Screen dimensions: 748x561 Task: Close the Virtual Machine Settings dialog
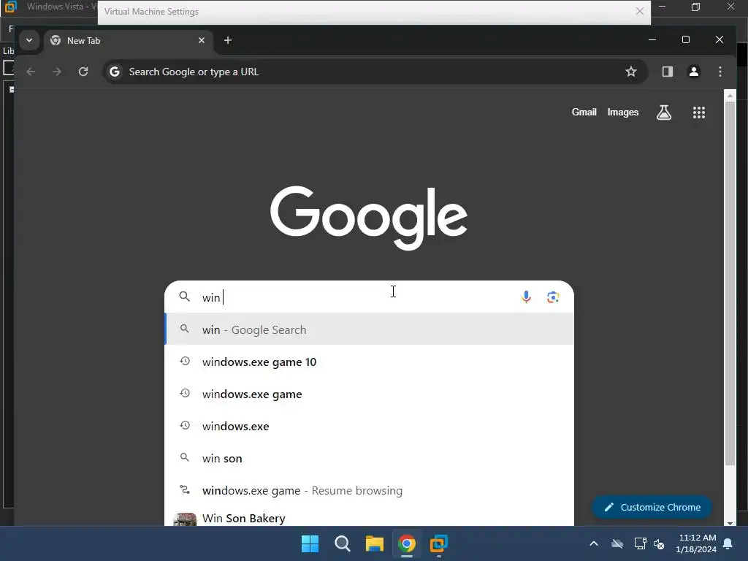tap(640, 11)
